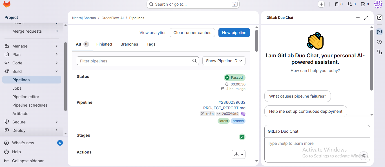Open Duo sessions icon in right rail
This screenshot has height=167, width=385.
(379, 52)
